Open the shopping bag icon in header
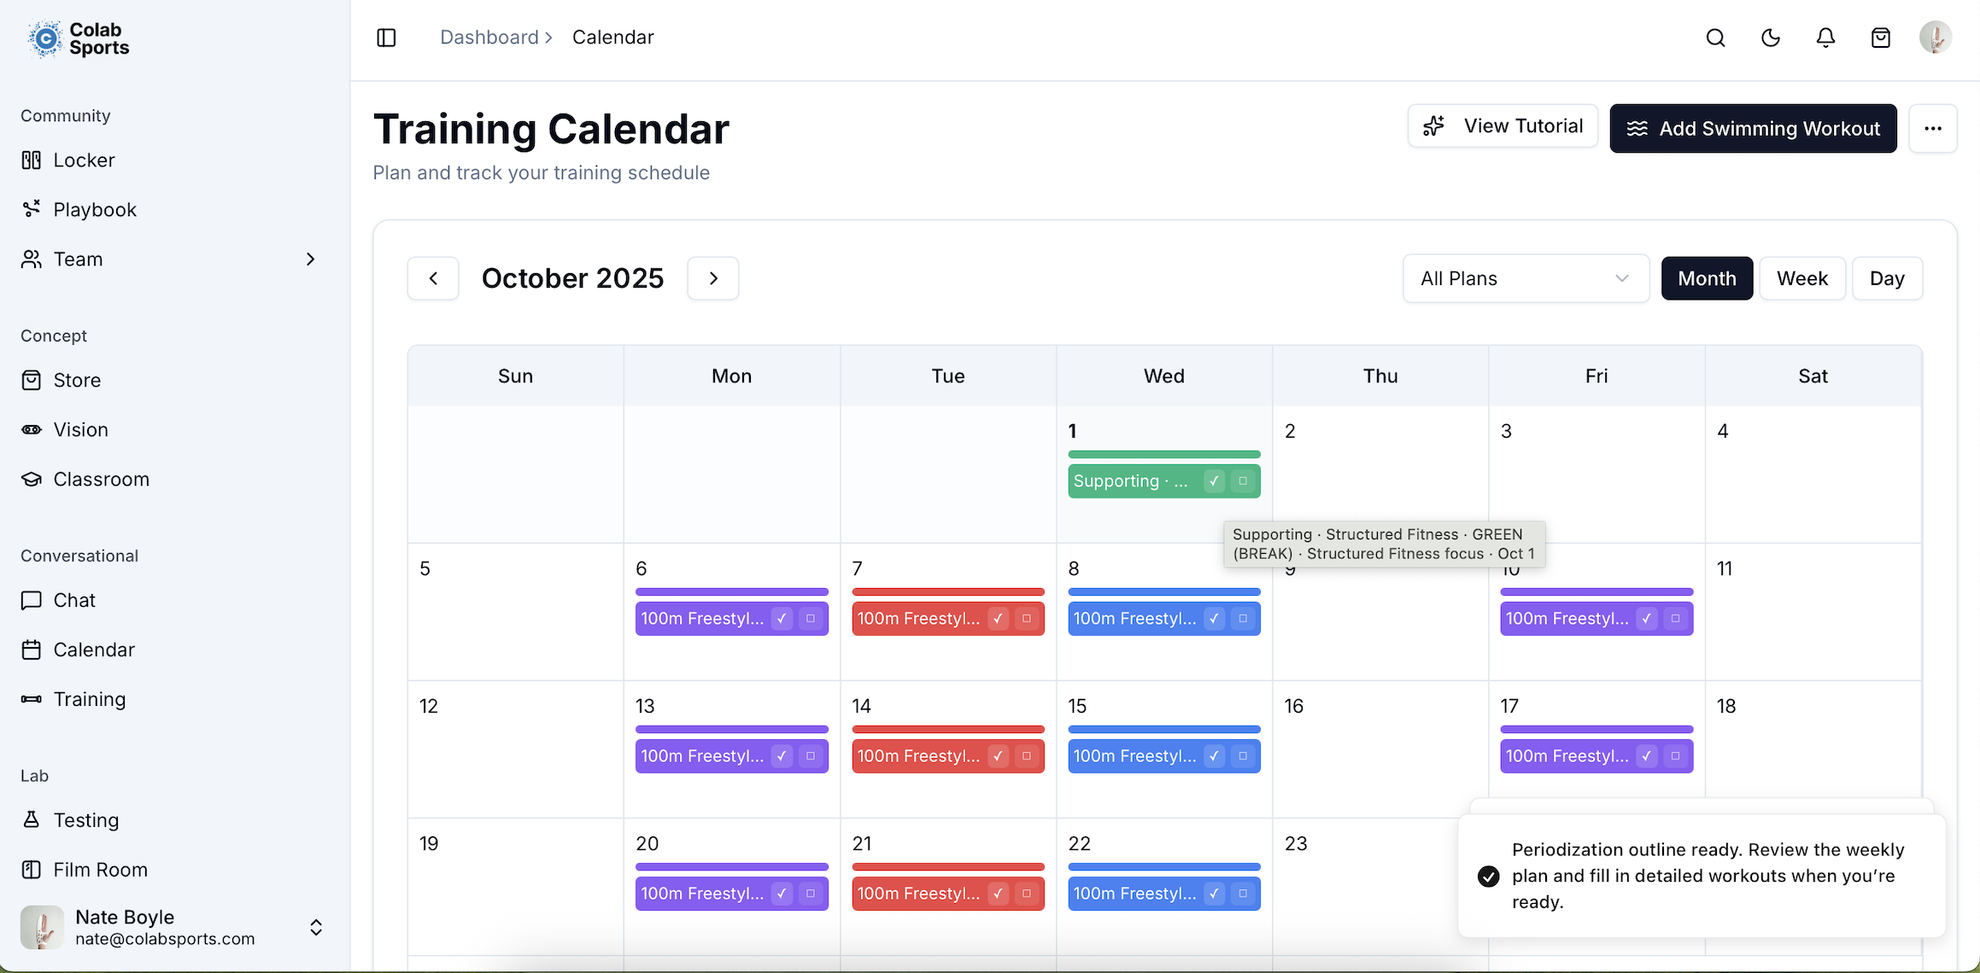The width and height of the screenshot is (1980, 973). 1880,38
